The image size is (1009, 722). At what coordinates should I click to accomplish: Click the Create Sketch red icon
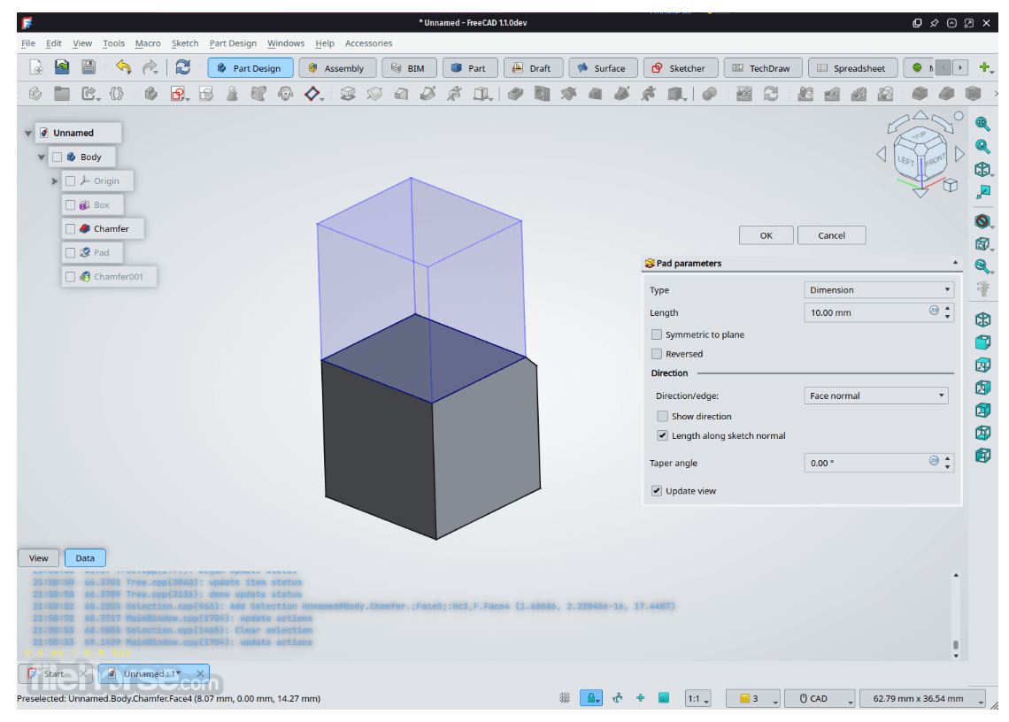click(178, 94)
